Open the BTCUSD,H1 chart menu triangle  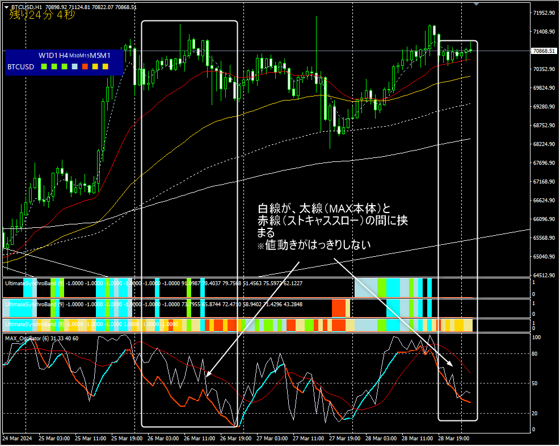[7, 7]
